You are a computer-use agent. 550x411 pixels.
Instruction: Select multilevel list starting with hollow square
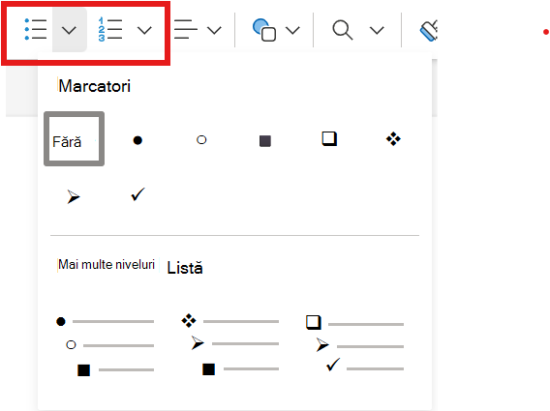click(x=355, y=343)
